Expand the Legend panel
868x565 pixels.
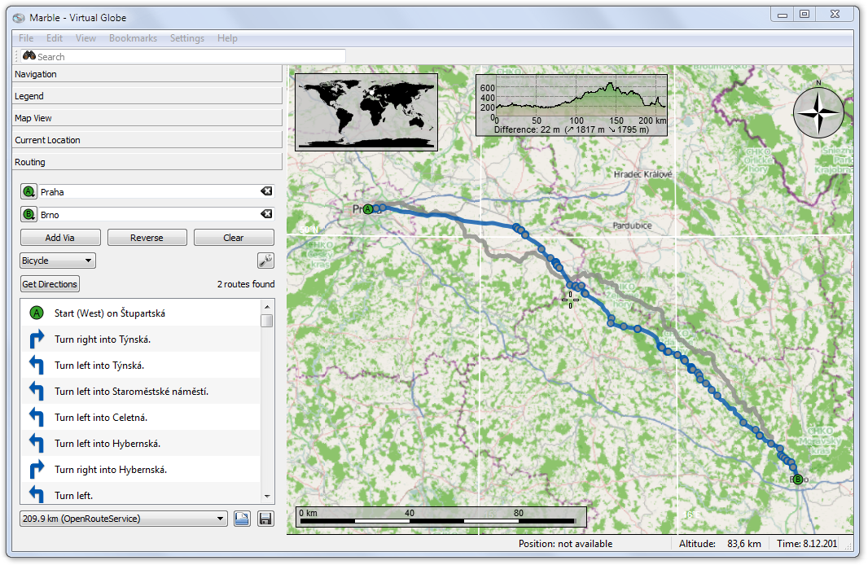(147, 96)
